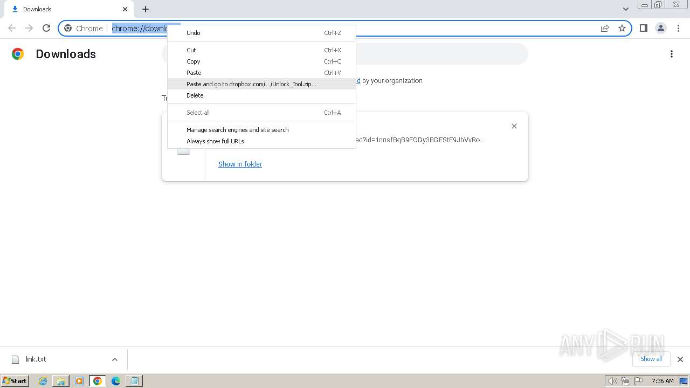
Task: Click the Chrome site info chip
Action: coord(84,28)
